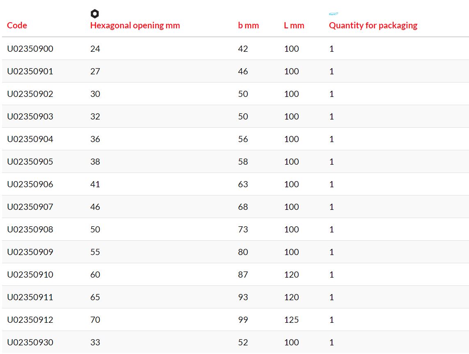Click the L mm column header
This screenshot has height=354, width=469.
294,25
